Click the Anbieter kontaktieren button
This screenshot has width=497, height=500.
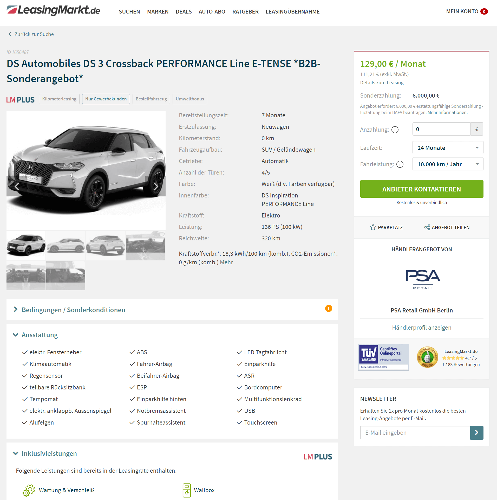[x=422, y=189]
